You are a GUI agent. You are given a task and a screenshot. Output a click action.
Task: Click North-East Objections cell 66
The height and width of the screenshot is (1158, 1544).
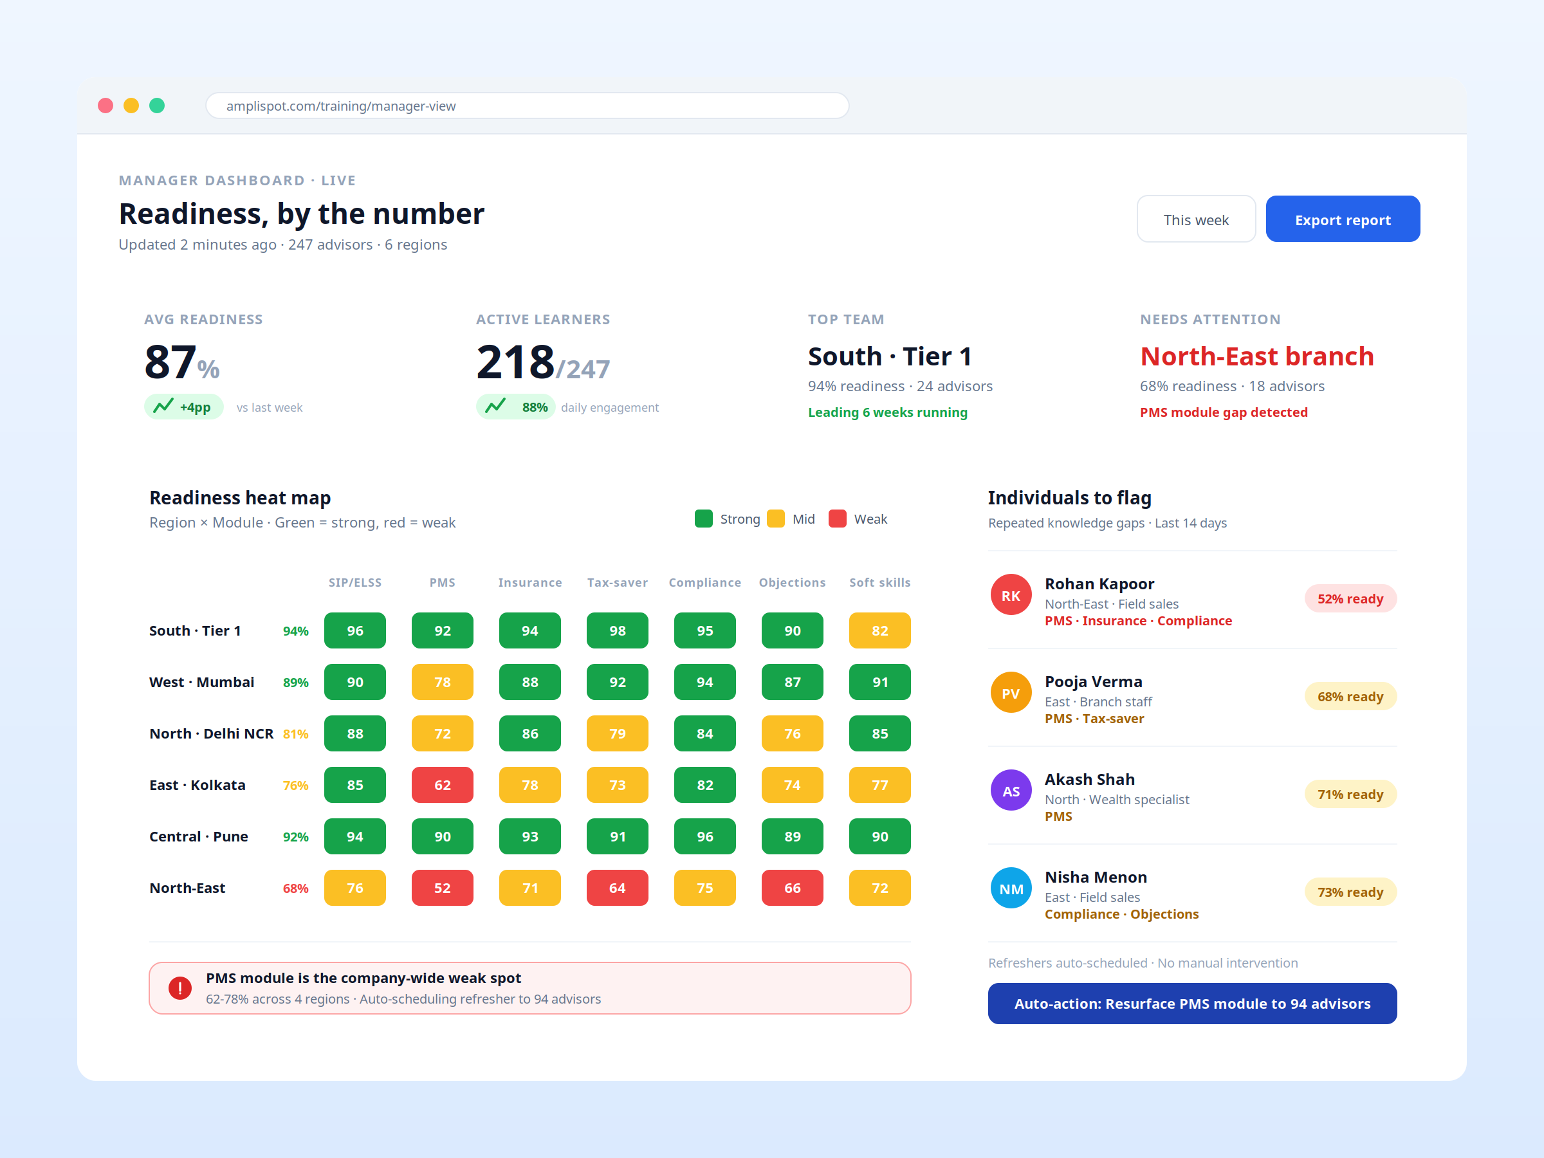792,888
